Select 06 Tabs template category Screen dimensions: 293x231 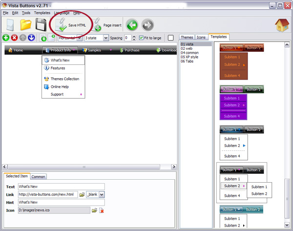click(x=187, y=62)
